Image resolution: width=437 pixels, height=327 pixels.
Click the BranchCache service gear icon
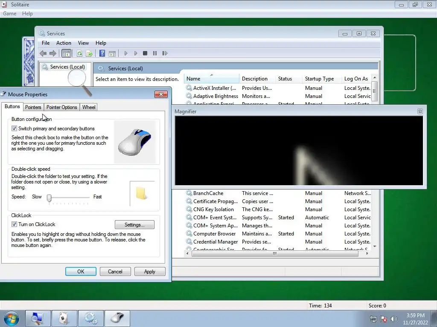click(189, 193)
